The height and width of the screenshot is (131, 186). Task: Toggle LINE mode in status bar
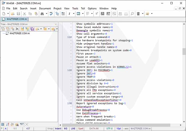73,129
